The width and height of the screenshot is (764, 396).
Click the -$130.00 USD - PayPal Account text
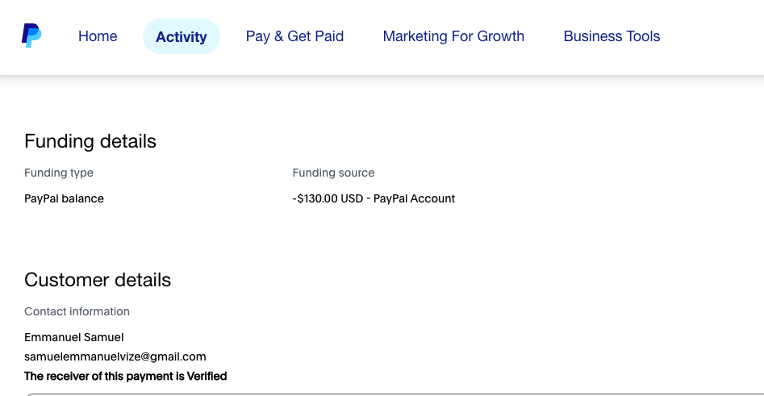[x=374, y=198]
